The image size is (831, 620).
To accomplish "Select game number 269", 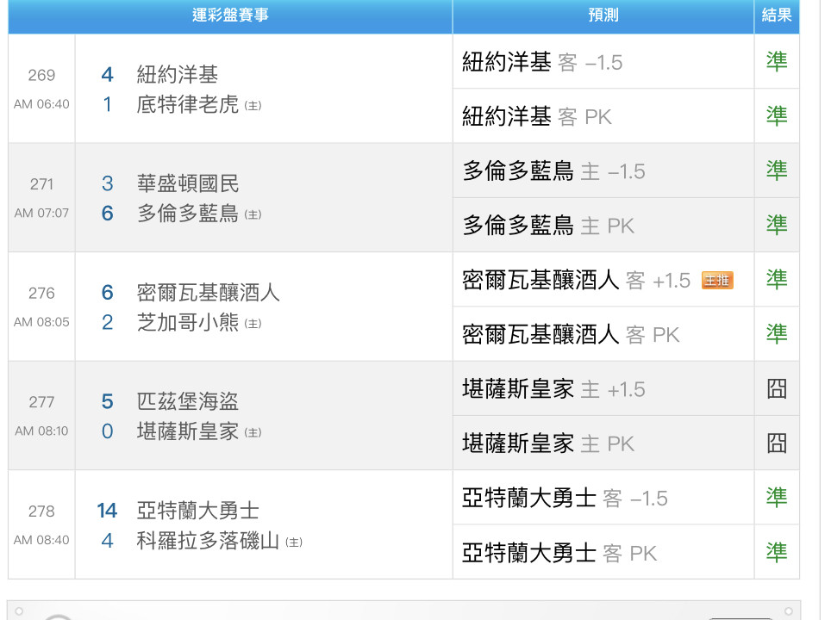I will tap(41, 75).
